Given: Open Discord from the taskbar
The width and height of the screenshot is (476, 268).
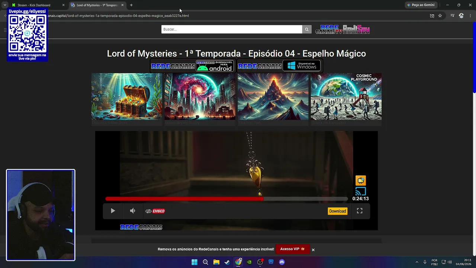Looking at the screenshot, I should click(x=282, y=262).
